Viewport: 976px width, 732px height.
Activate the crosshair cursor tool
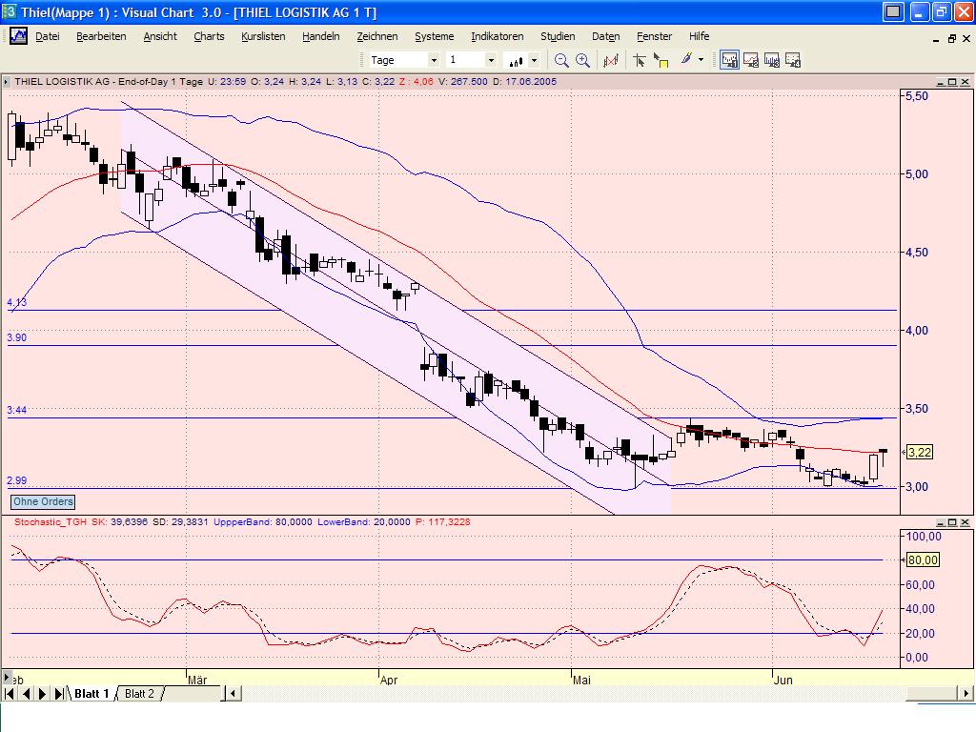coord(640,60)
